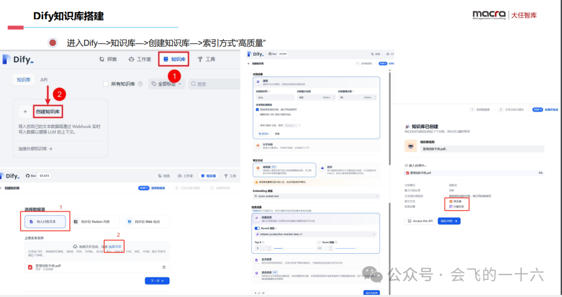Select the 全文检索 retrieval card
The width and height of the screenshot is (562, 297).
click(x=316, y=261)
